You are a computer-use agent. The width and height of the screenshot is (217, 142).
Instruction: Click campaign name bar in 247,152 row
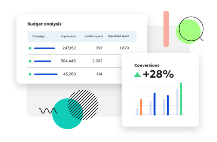(45, 48)
